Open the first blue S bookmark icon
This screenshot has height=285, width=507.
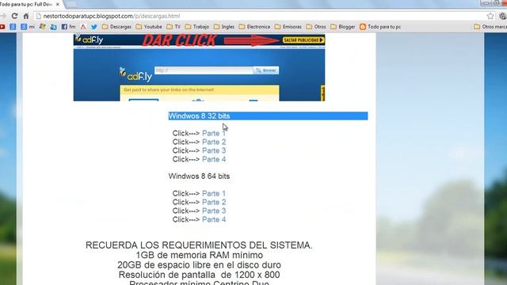pyautogui.click(x=13, y=27)
